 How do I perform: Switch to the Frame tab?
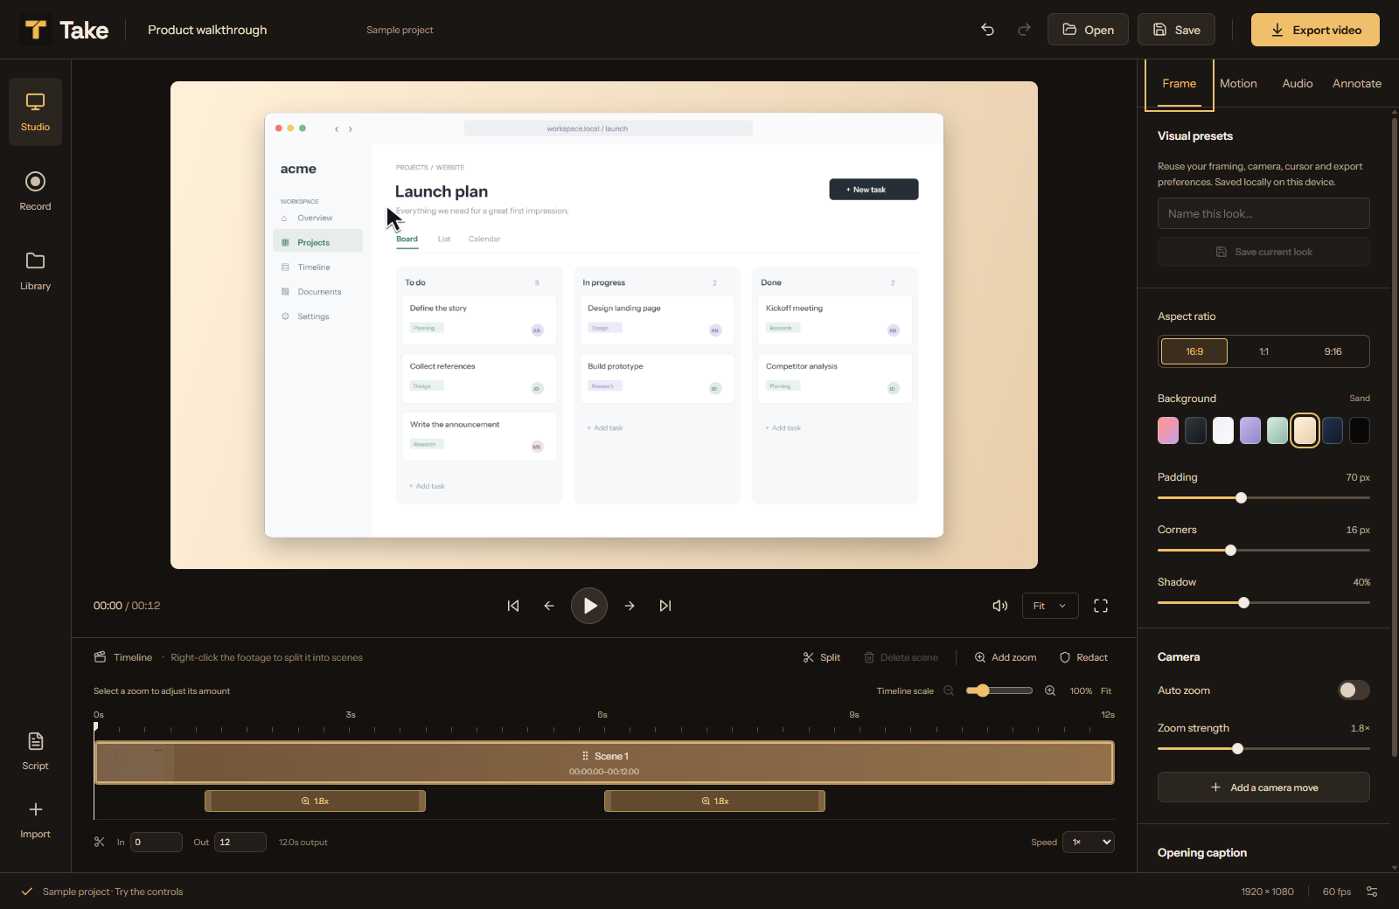pyautogui.click(x=1179, y=84)
